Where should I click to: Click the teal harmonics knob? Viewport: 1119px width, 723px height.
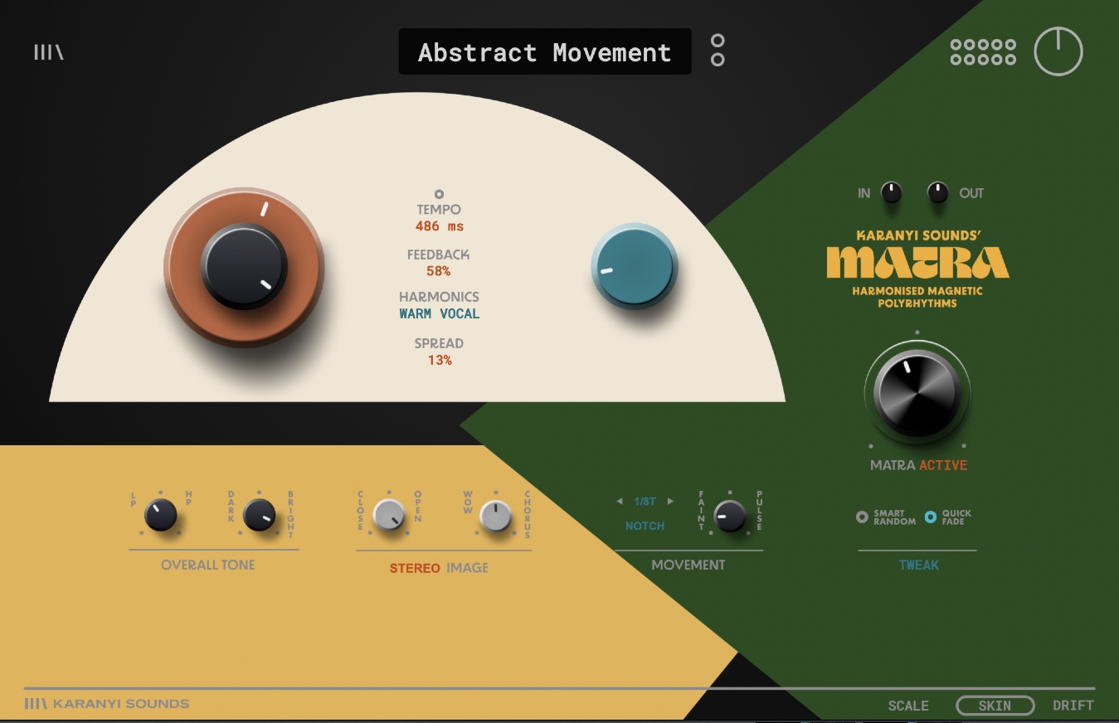coord(635,266)
